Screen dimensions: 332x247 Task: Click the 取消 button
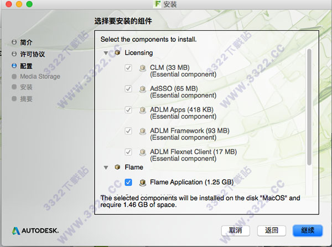pyautogui.click(x=236, y=230)
